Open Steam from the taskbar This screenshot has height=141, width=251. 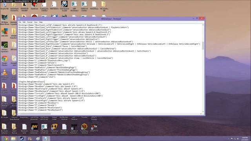tap(22, 139)
